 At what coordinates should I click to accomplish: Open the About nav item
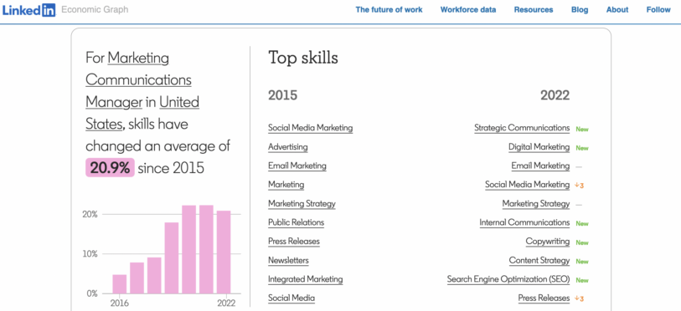coord(617,9)
